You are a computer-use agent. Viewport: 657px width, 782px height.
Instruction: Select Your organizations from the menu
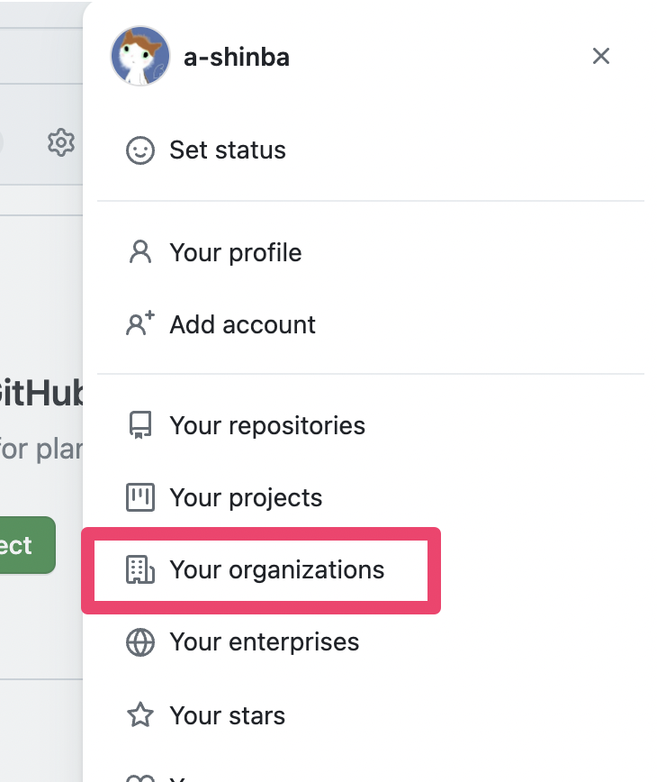tap(276, 569)
